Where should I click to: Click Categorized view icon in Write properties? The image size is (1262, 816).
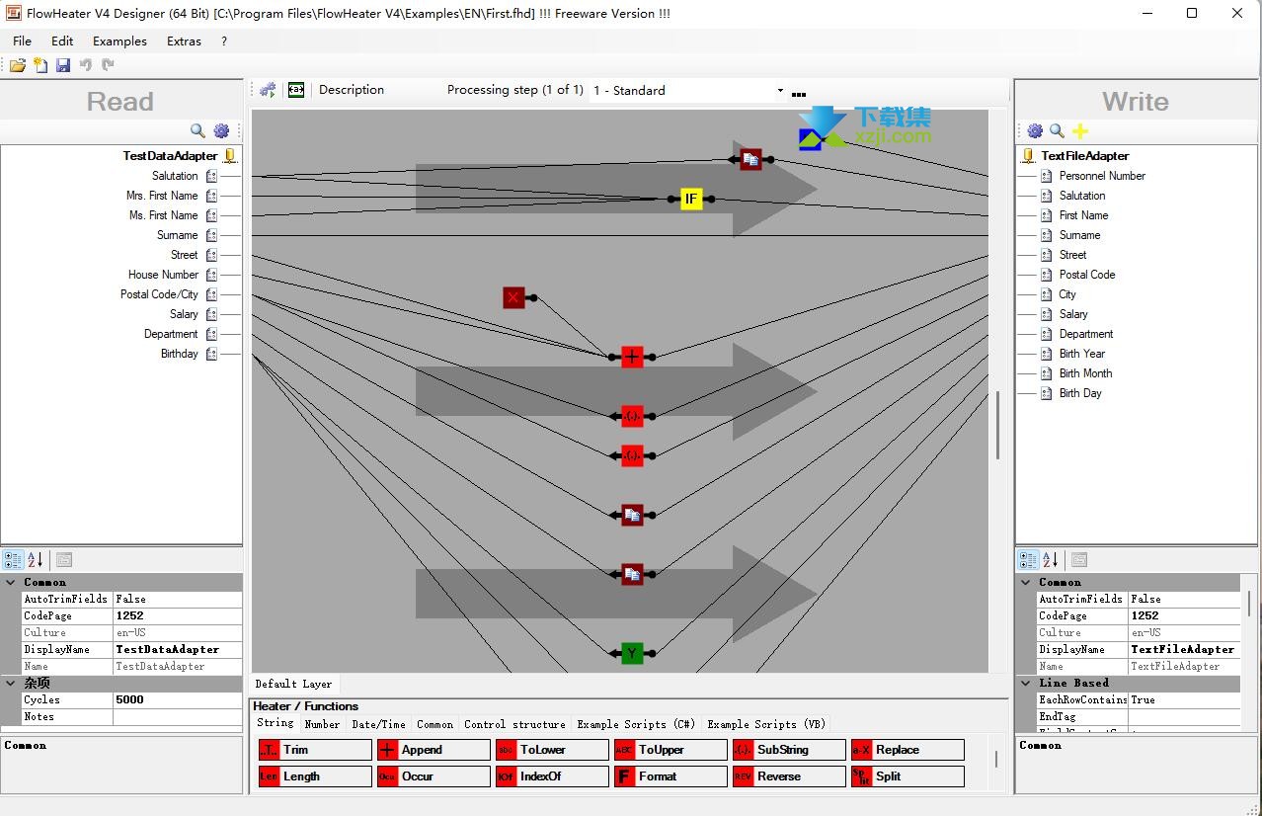pyautogui.click(x=1028, y=559)
